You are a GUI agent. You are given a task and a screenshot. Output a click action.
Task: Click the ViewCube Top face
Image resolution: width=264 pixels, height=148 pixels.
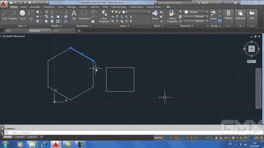coord(252,49)
